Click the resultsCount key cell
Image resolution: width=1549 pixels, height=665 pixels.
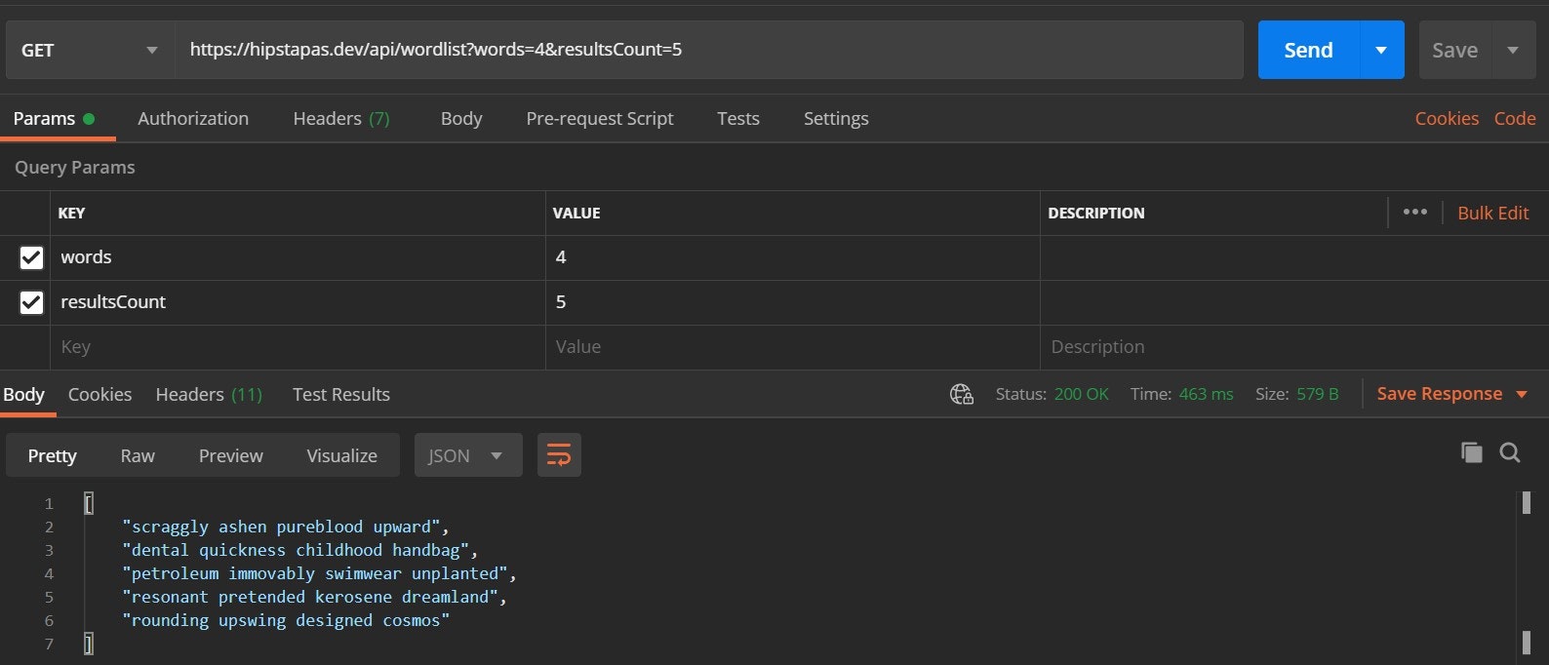click(x=298, y=302)
